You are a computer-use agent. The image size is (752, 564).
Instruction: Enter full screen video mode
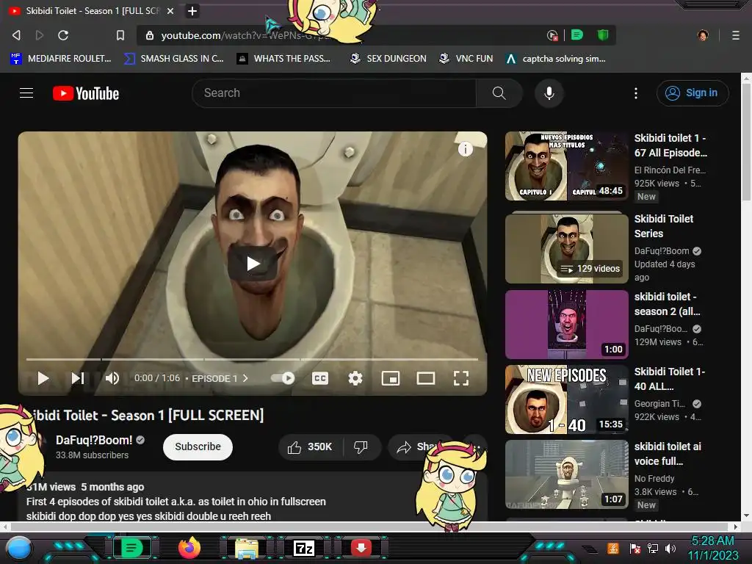coord(461,378)
